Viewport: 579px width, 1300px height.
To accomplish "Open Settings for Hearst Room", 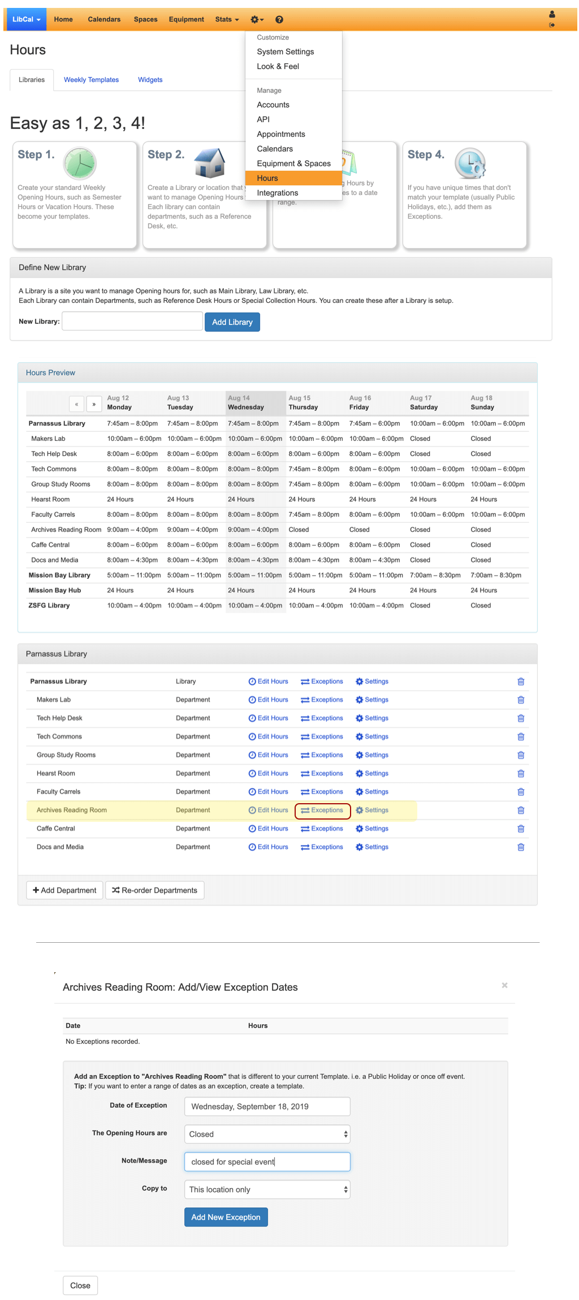I will click(372, 773).
